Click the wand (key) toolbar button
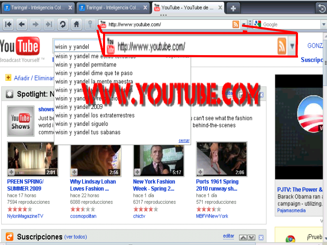Viewport: 327px width, 245px height. coord(90,24)
